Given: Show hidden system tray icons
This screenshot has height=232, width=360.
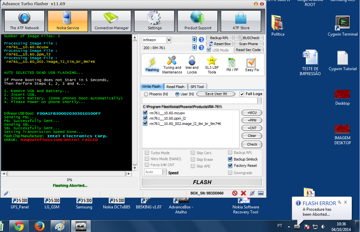Looking at the screenshot, I should (289, 227).
